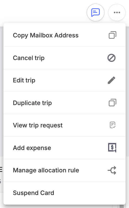The image size is (129, 208).
Task: Click the document check icon for View trip request
Action: [x=113, y=125]
